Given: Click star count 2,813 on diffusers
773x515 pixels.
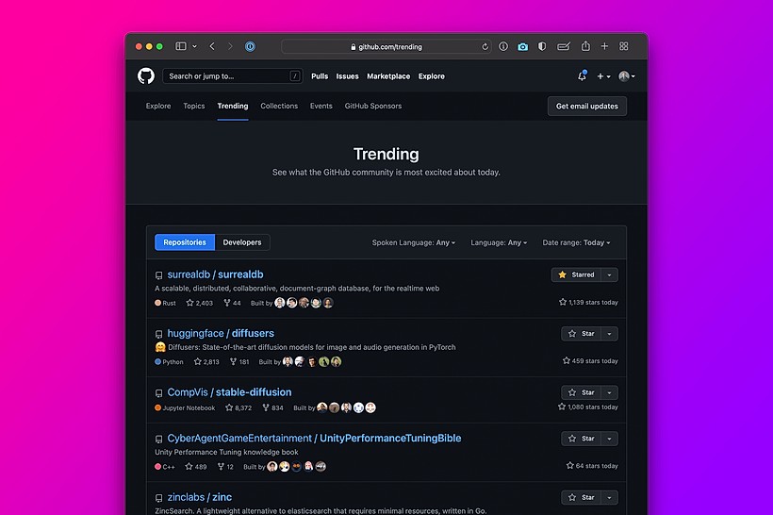Looking at the screenshot, I should coord(206,361).
